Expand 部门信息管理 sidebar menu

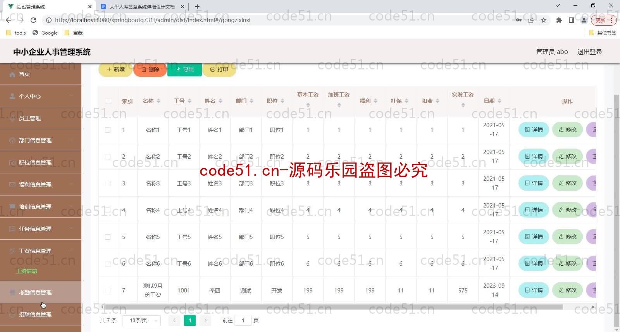(41, 140)
